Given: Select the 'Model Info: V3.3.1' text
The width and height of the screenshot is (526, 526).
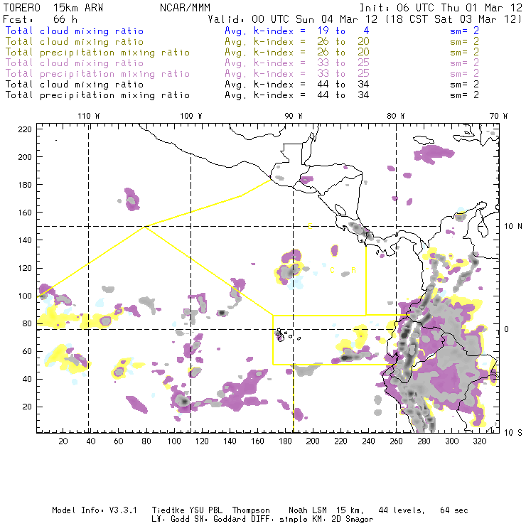Looking at the screenshot, I should tap(95, 510).
